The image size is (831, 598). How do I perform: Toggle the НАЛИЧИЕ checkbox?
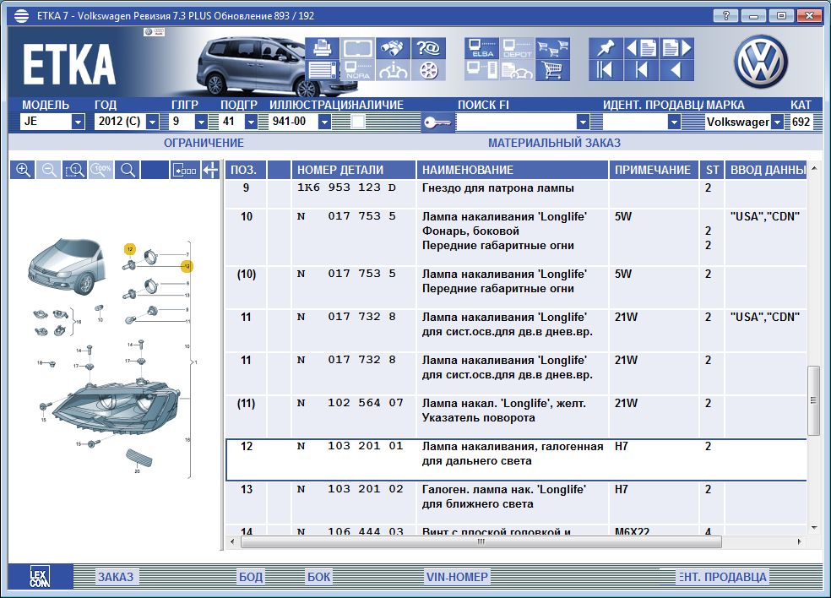point(358,122)
